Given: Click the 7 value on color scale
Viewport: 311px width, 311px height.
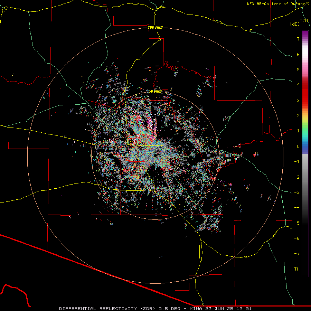Looking at the screenshot, I should click(298, 39).
